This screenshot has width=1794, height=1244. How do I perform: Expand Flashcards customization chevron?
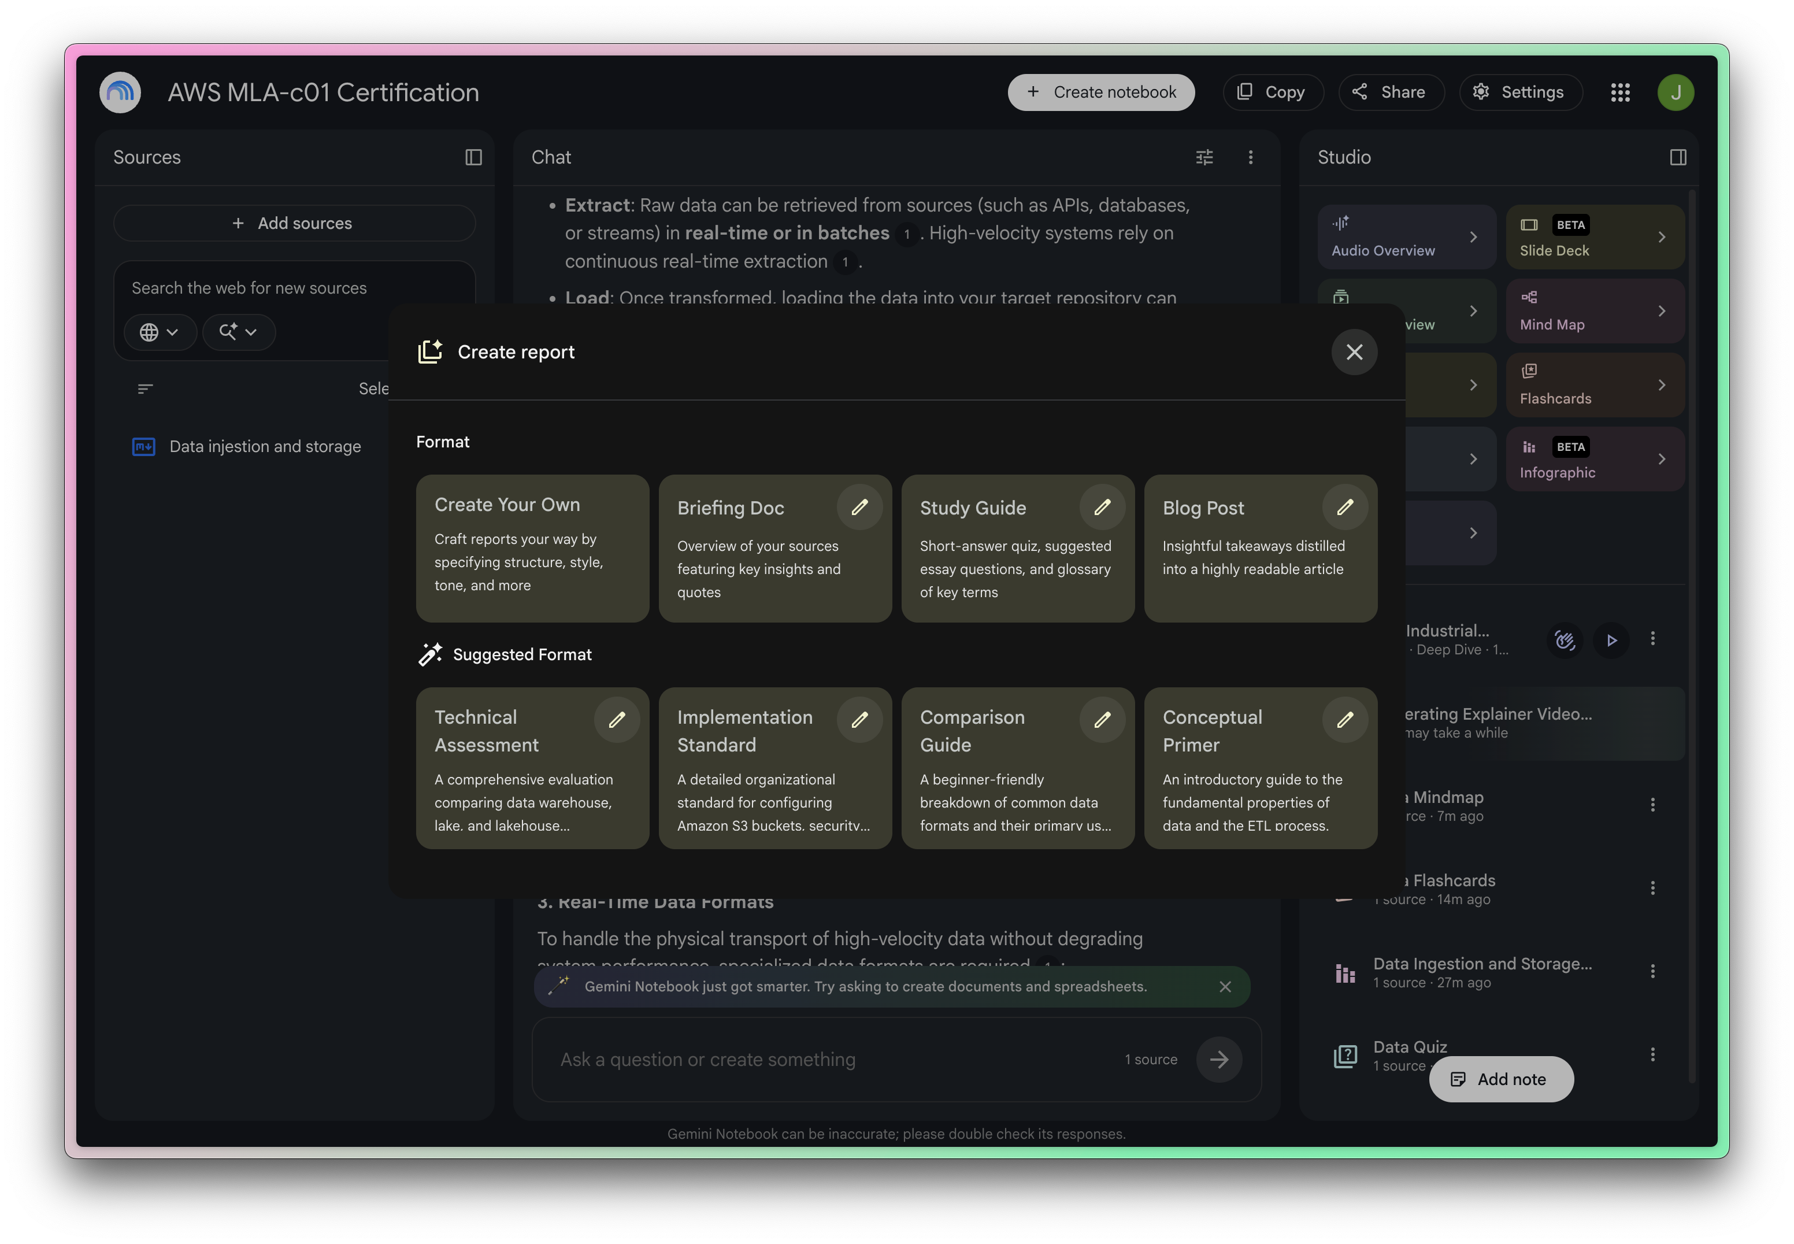[x=1662, y=385]
